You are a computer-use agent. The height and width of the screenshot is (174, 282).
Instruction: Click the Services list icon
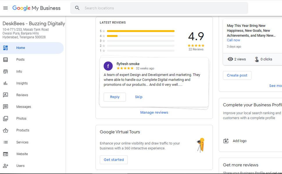coord(6,142)
